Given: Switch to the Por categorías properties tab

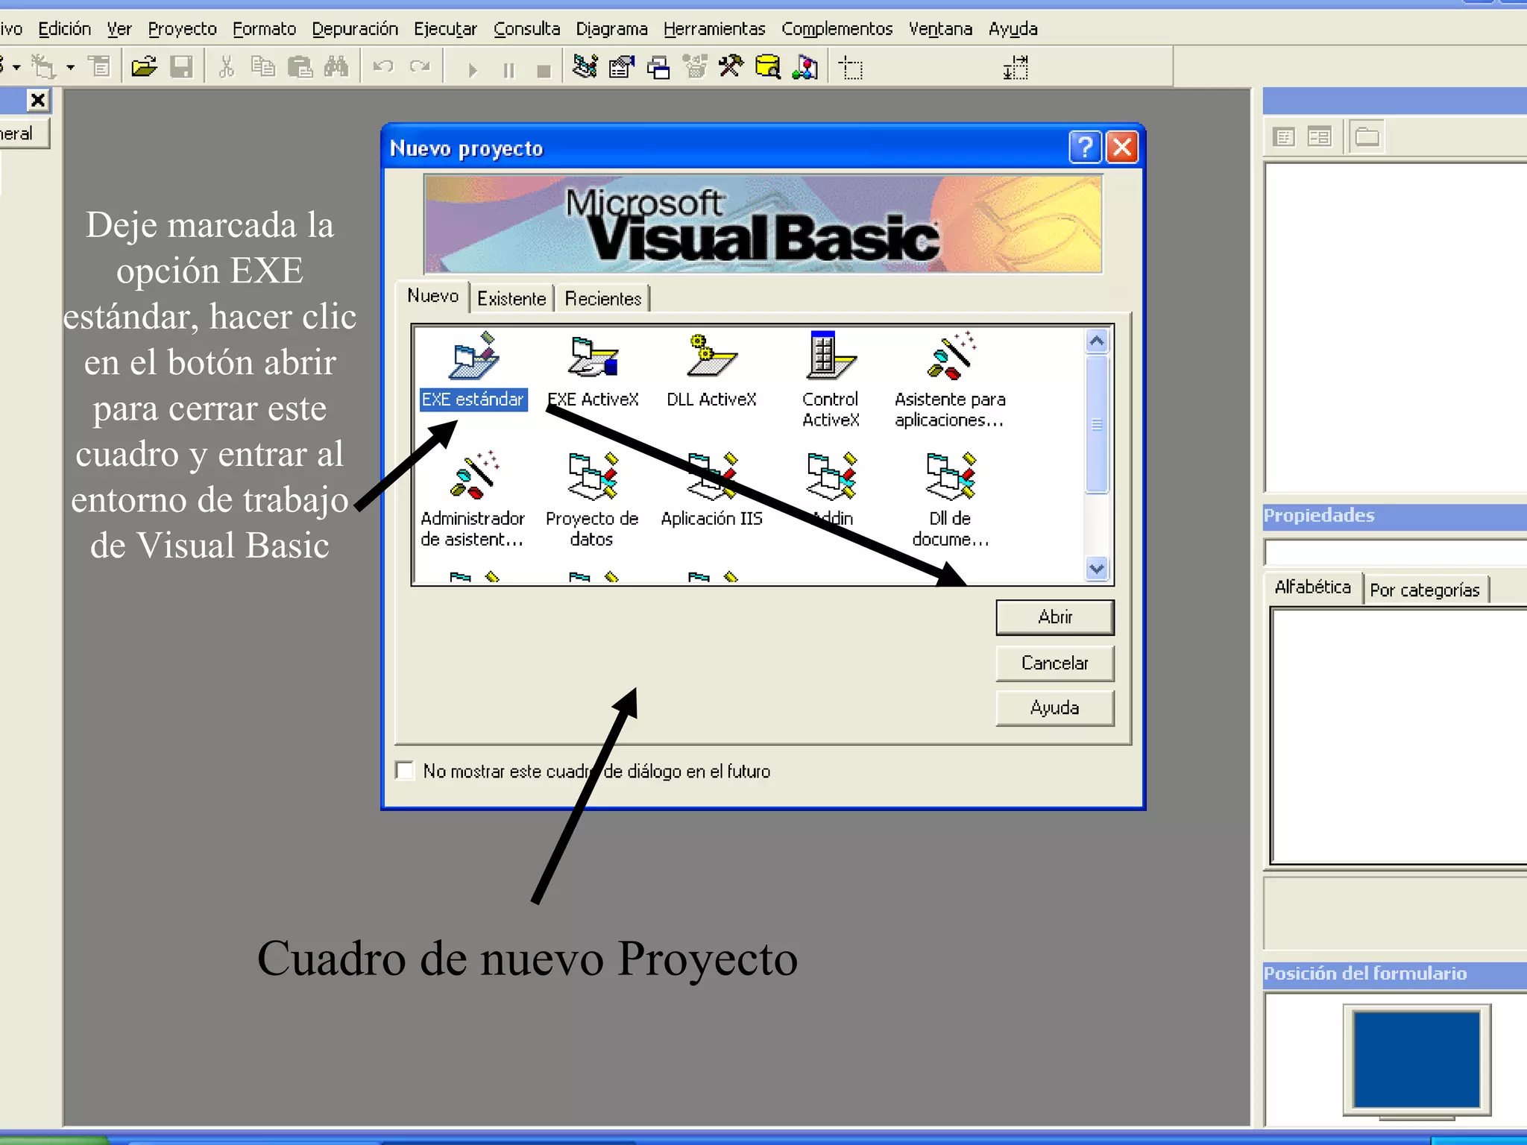Looking at the screenshot, I should coord(1425,590).
